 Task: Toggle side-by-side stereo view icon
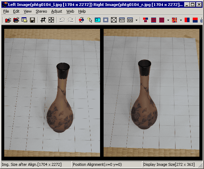click(187, 20)
